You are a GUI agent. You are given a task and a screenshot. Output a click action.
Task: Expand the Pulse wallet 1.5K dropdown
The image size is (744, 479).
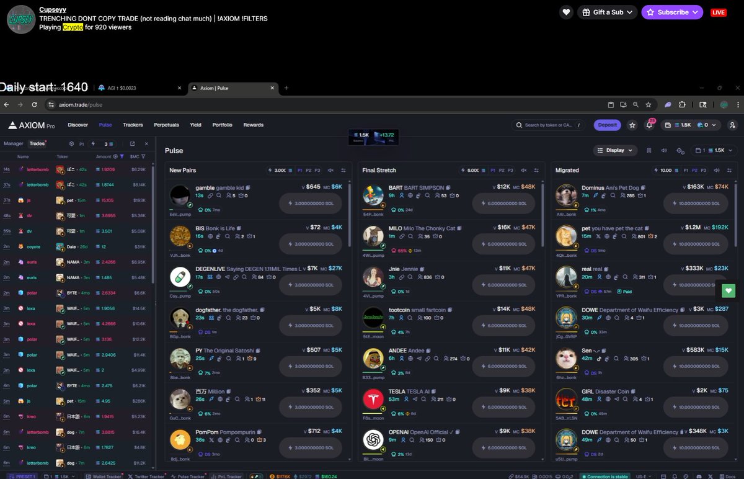715,150
